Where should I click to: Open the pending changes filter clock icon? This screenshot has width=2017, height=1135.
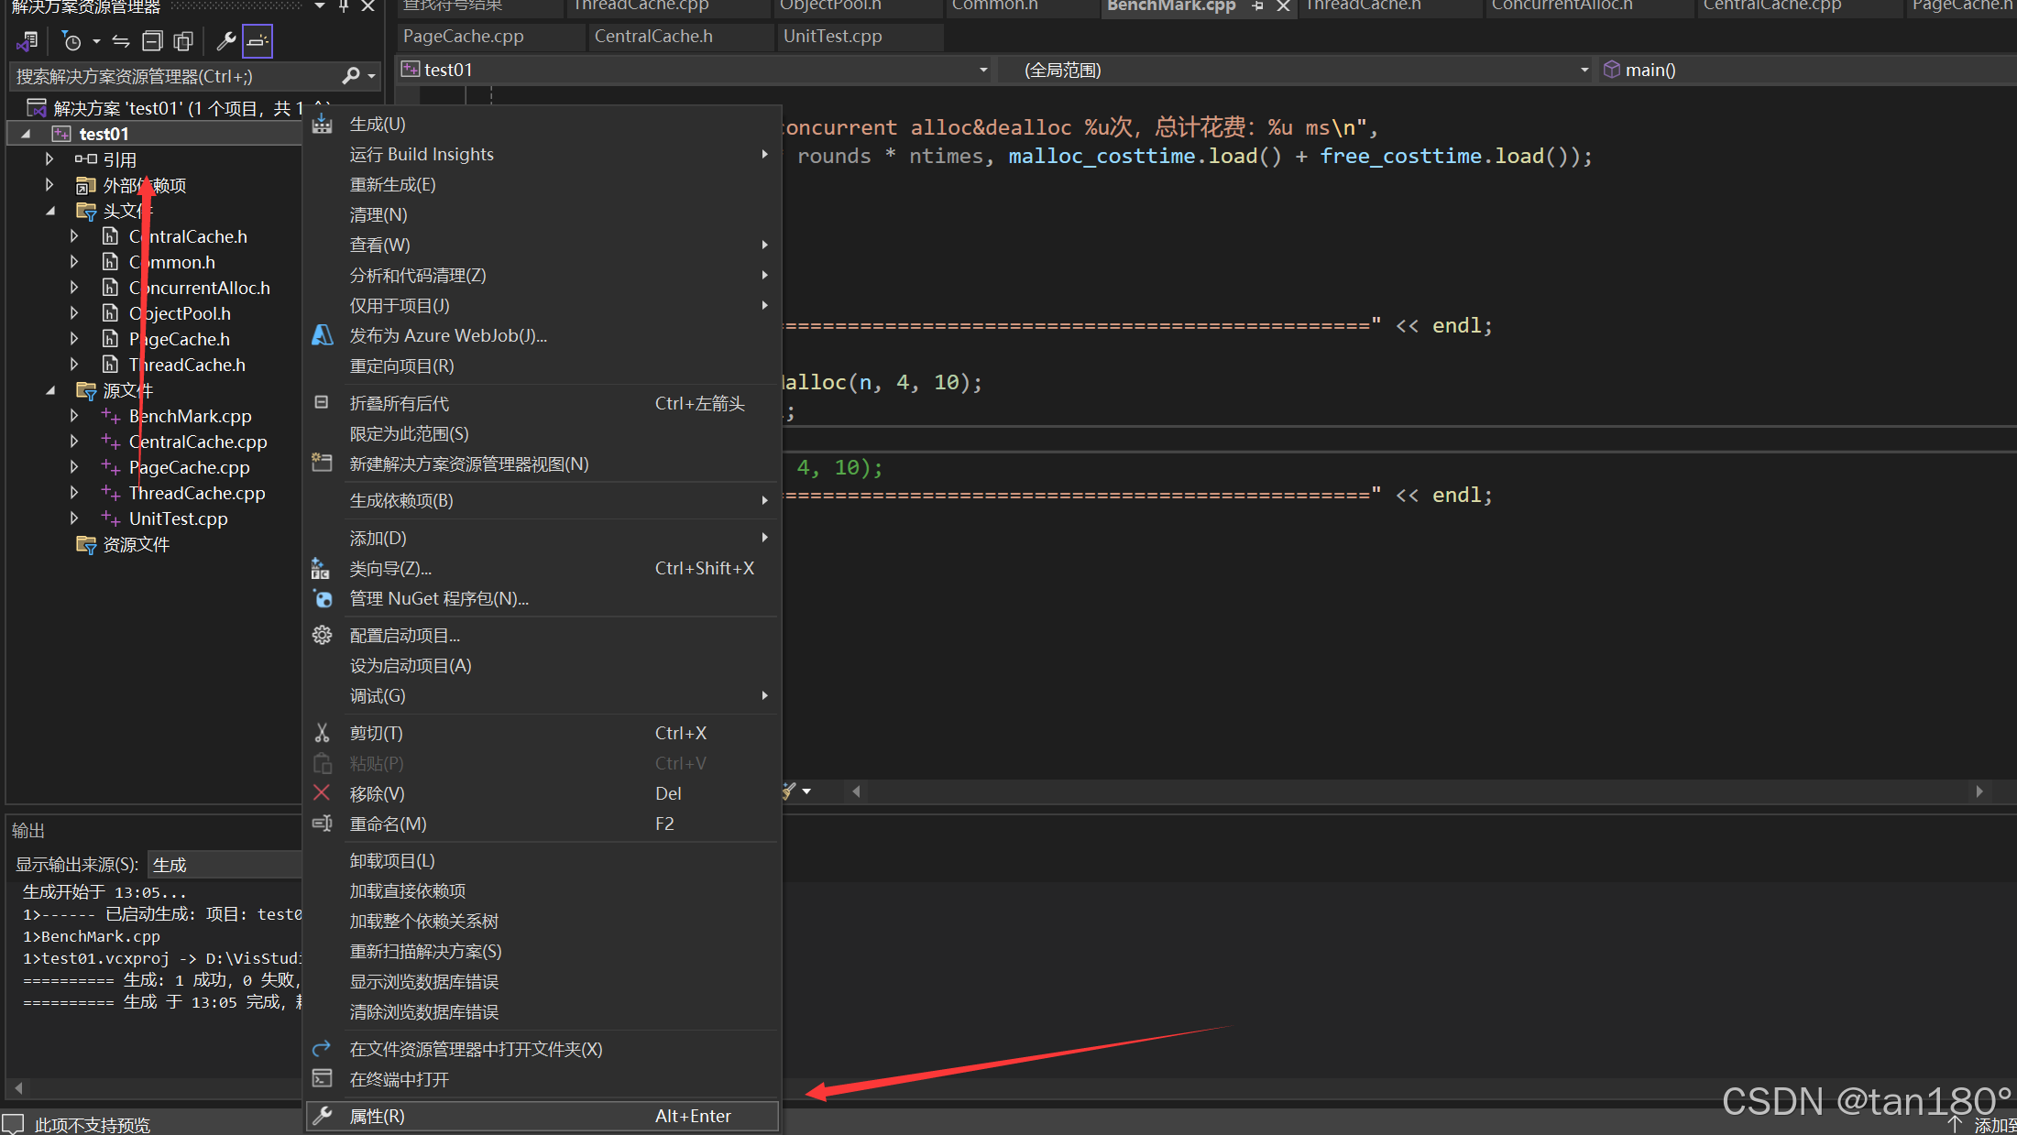pos(71,41)
